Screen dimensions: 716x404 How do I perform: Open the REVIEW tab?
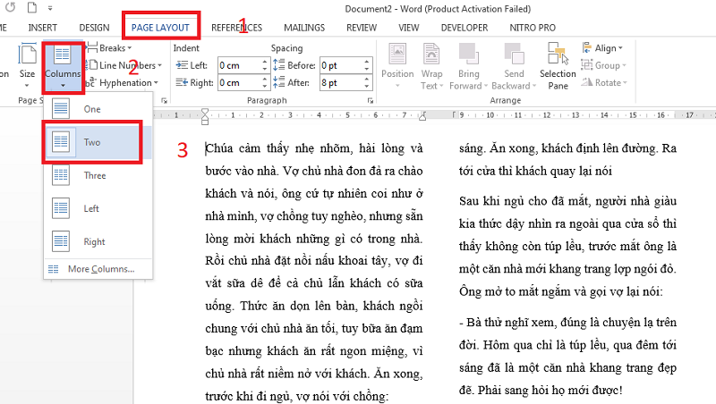[362, 28]
